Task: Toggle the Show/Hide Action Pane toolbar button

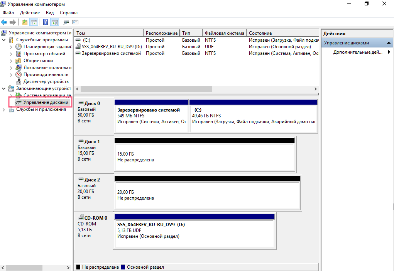Action: (54, 22)
